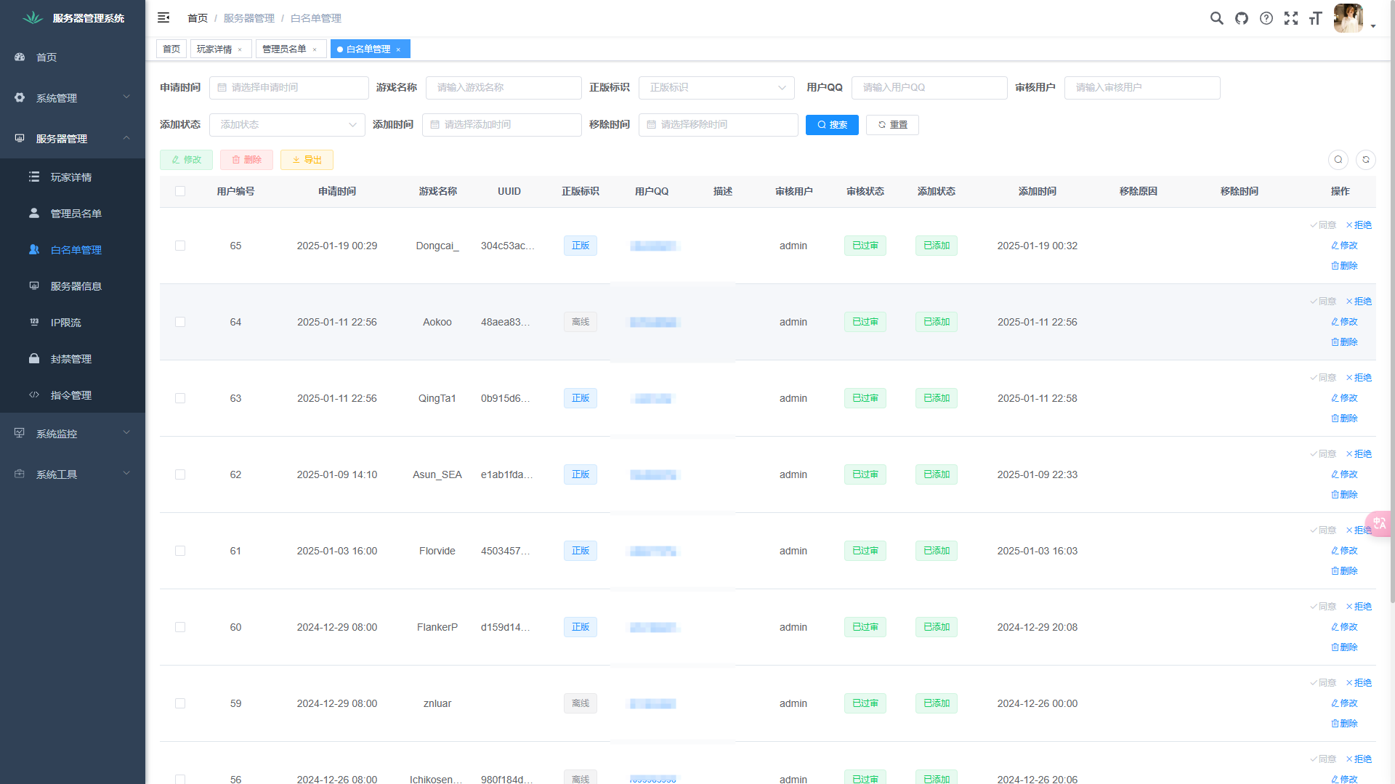Click the round refresh table icon
1395x784 pixels.
point(1366,160)
